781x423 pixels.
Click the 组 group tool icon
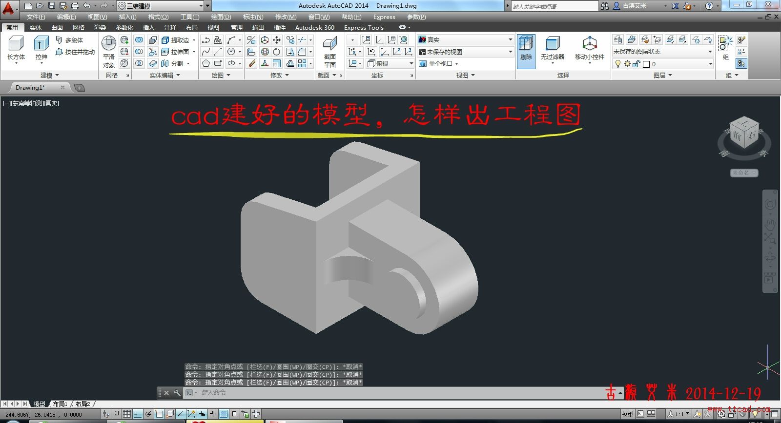pyautogui.click(x=725, y=43)
